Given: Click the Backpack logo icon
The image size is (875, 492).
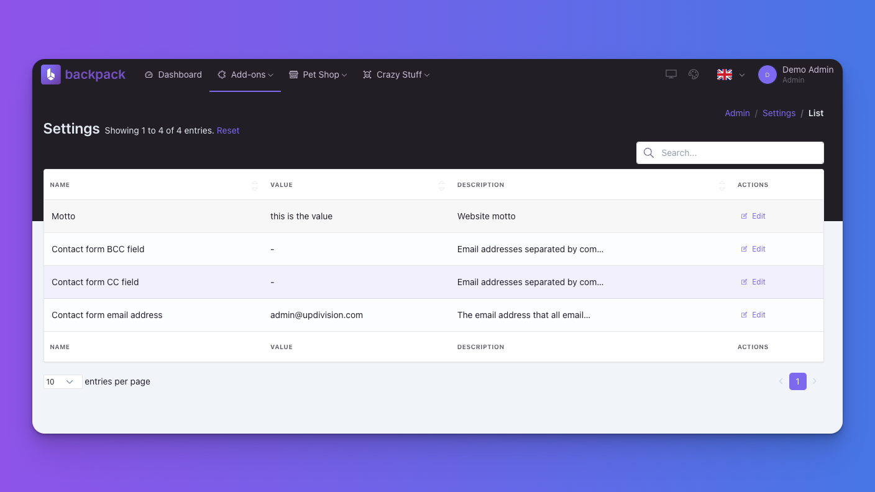Looking at the screenshot, I should click(51, 75).
